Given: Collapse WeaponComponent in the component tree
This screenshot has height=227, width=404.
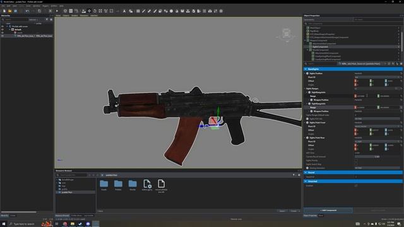Looking at the screenshot, I should click(306, 40).
